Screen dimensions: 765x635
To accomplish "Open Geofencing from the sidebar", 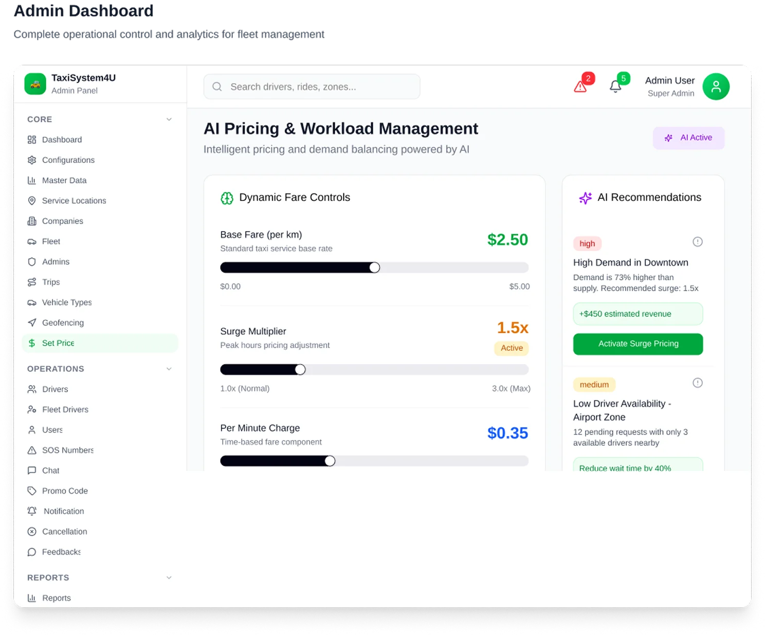I will pos(63,323).
